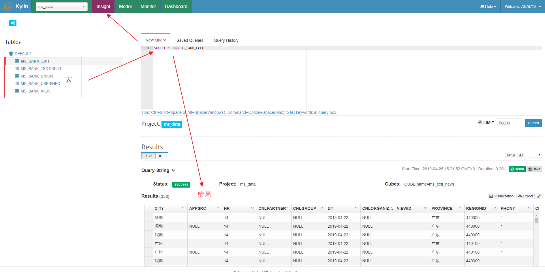This screenshot has width=545, height=272.
Task: Export the query results
Action: (525, 196)
